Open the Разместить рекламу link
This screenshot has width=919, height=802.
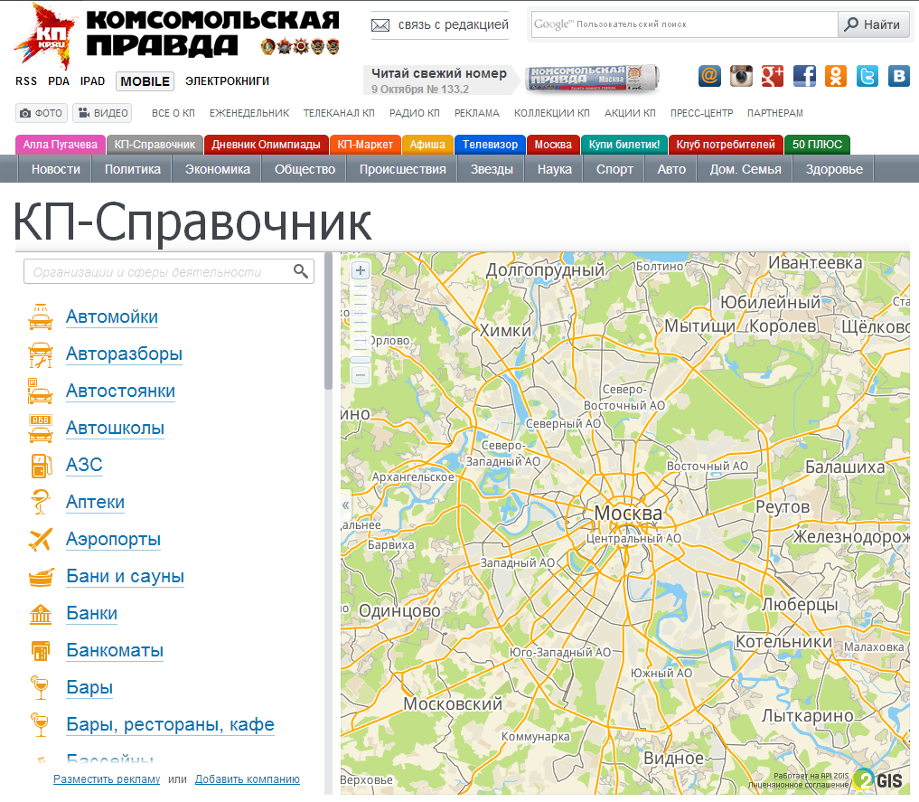tap(107, 779)
